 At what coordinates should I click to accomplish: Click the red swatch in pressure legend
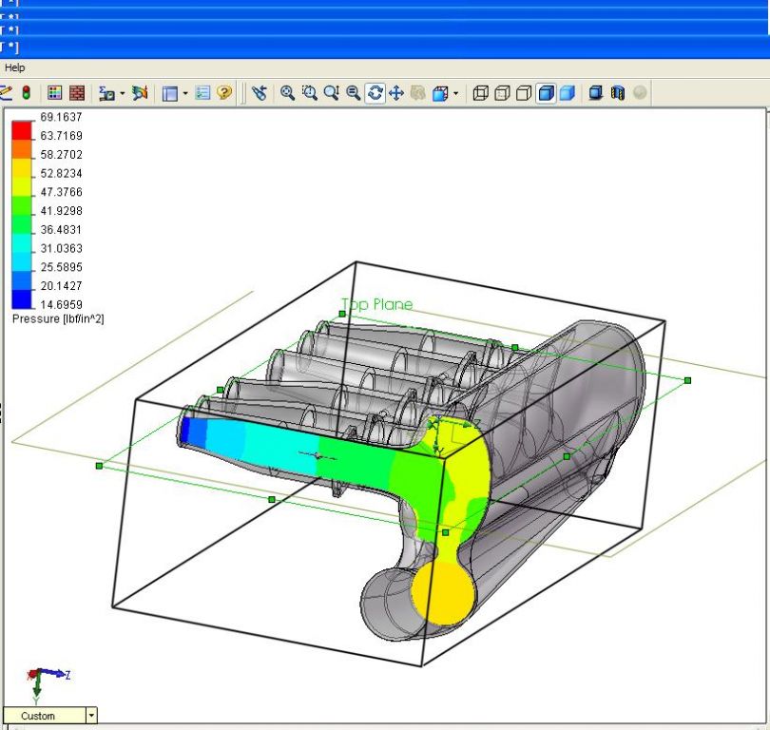(x=22, y=125)
